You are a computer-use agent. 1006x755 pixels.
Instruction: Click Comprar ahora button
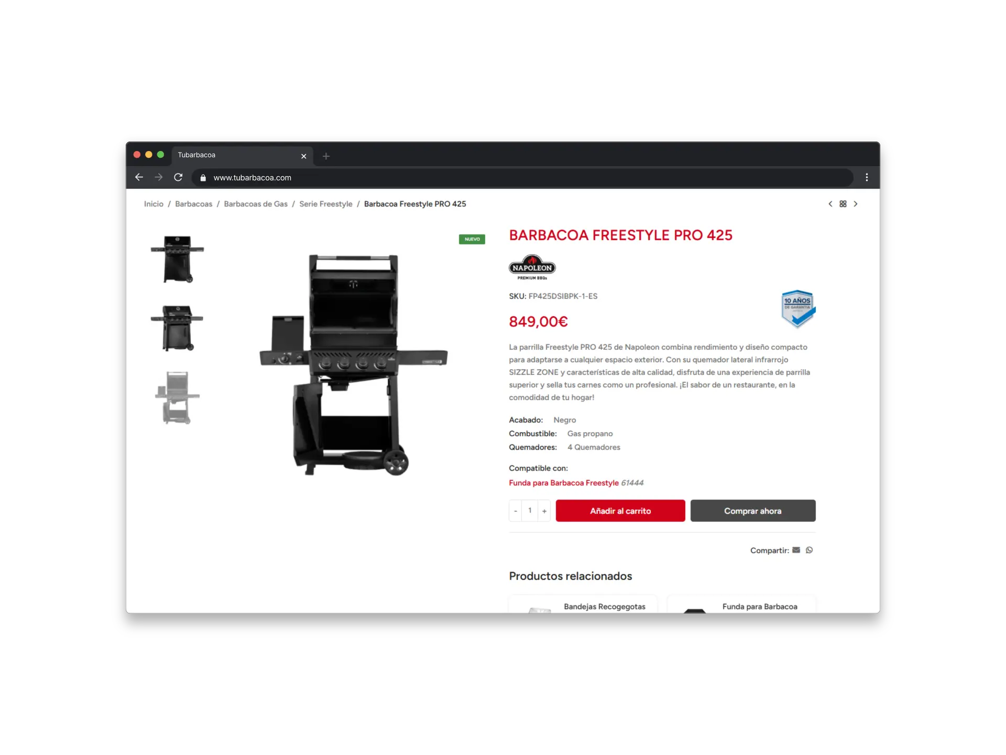(x=753, y=511)
